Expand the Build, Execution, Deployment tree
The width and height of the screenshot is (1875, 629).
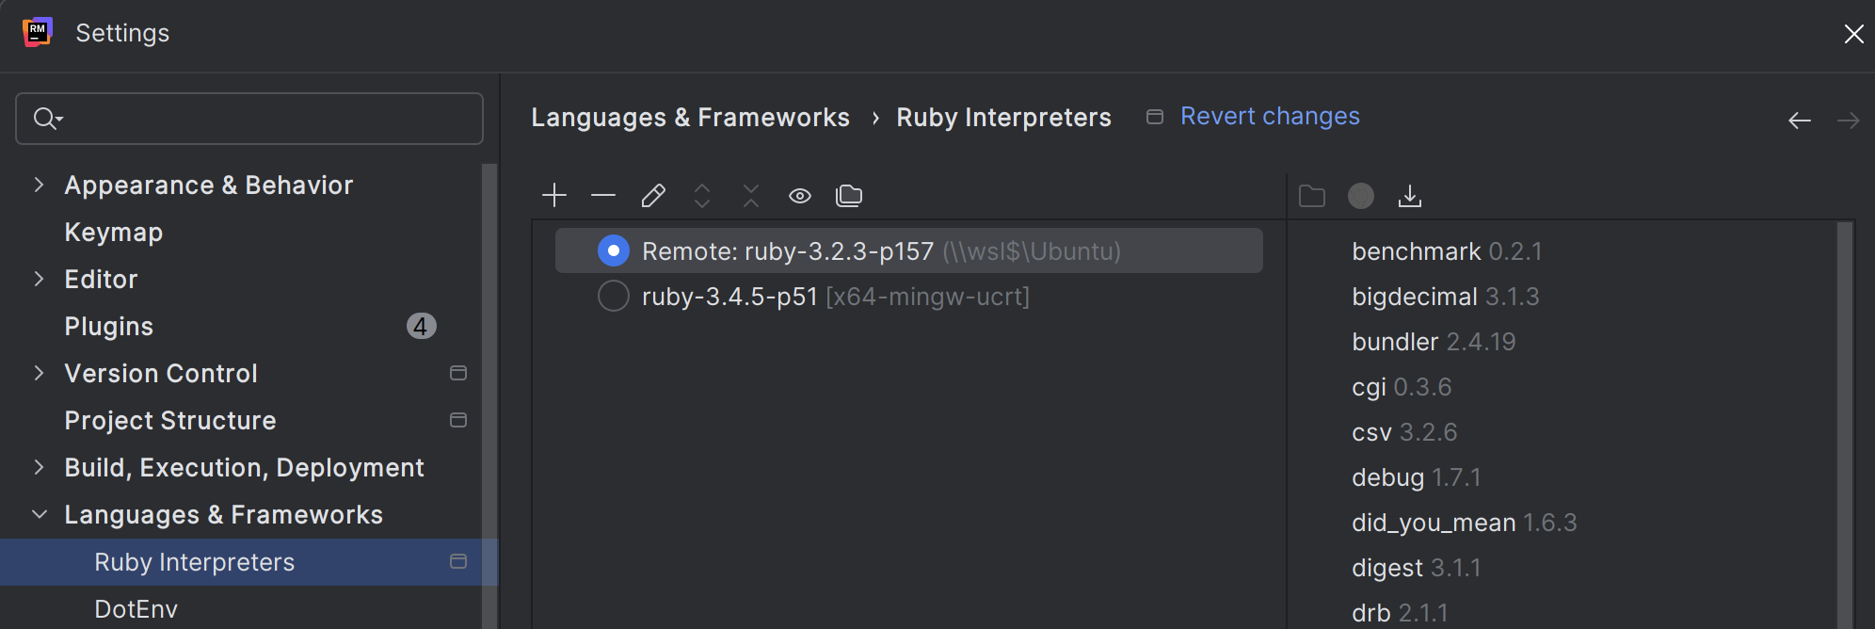(x=38, y=467)
